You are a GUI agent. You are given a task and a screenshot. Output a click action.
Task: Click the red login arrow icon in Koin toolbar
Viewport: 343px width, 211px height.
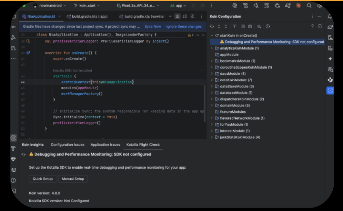pyautogui.click(x=320, y=27)
